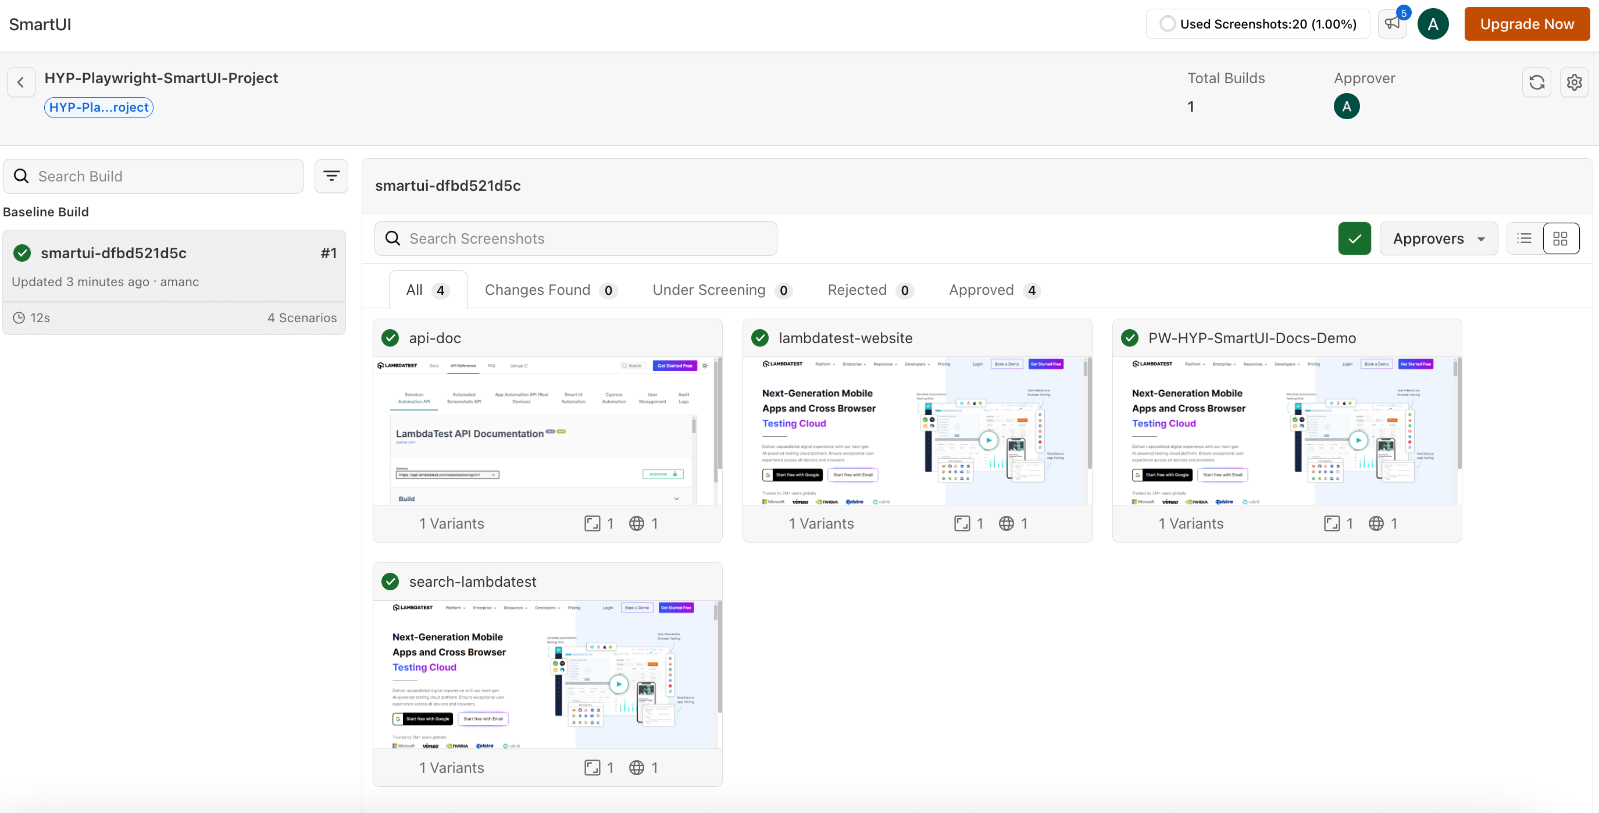
Task: Open notifications via megaphone icon
Action: click(1393, 23)
